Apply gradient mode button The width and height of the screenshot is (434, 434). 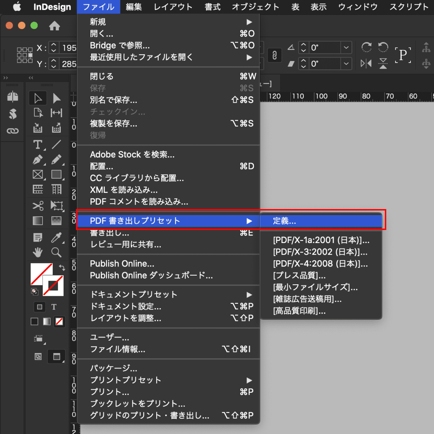pos(47,322)
